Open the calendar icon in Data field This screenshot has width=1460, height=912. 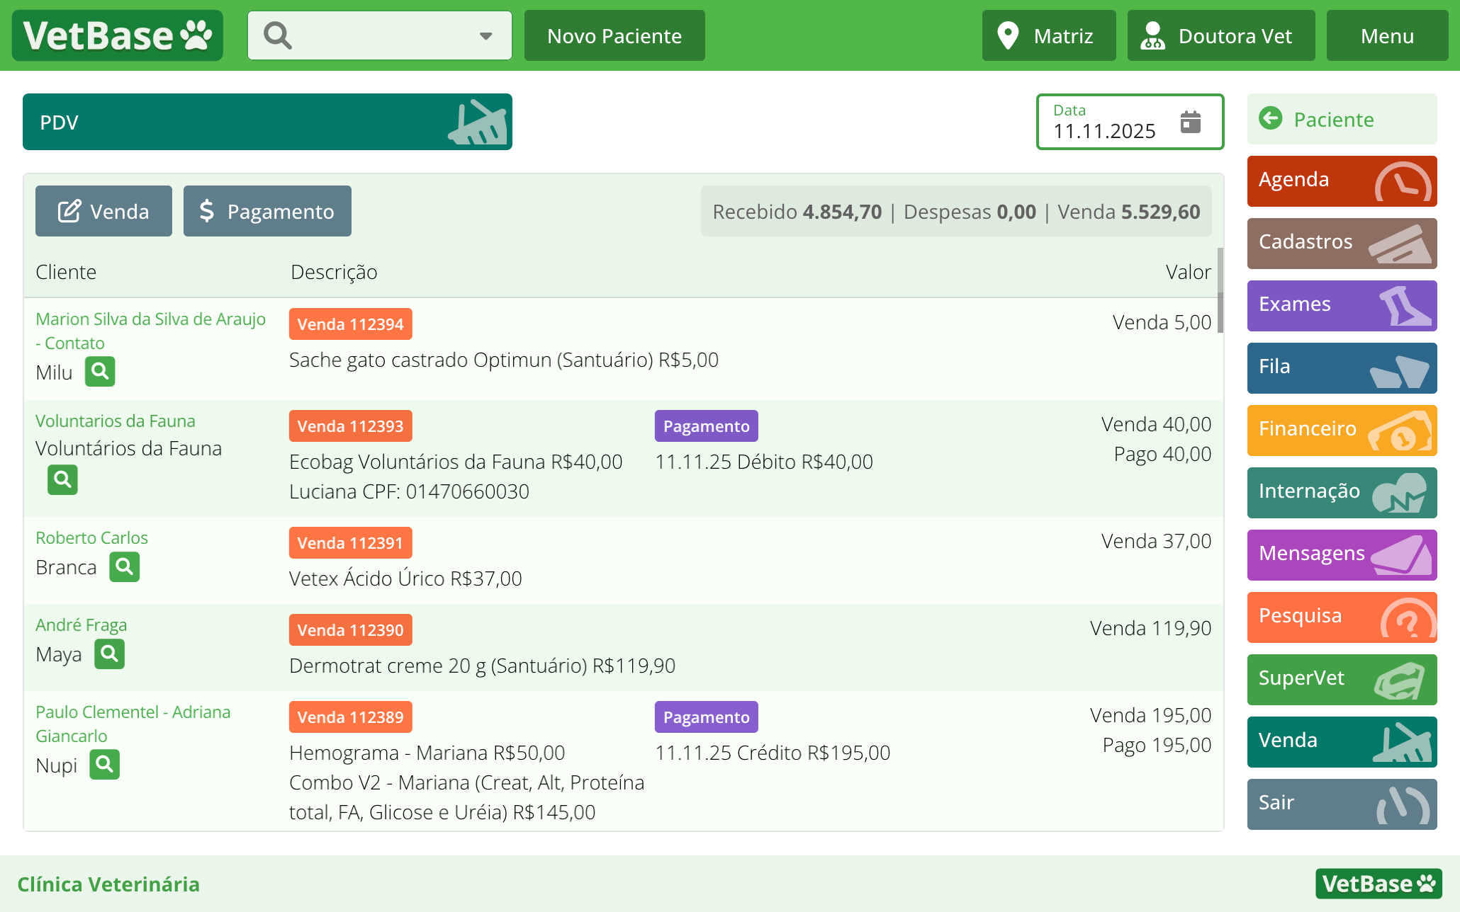coord(1191,122)
